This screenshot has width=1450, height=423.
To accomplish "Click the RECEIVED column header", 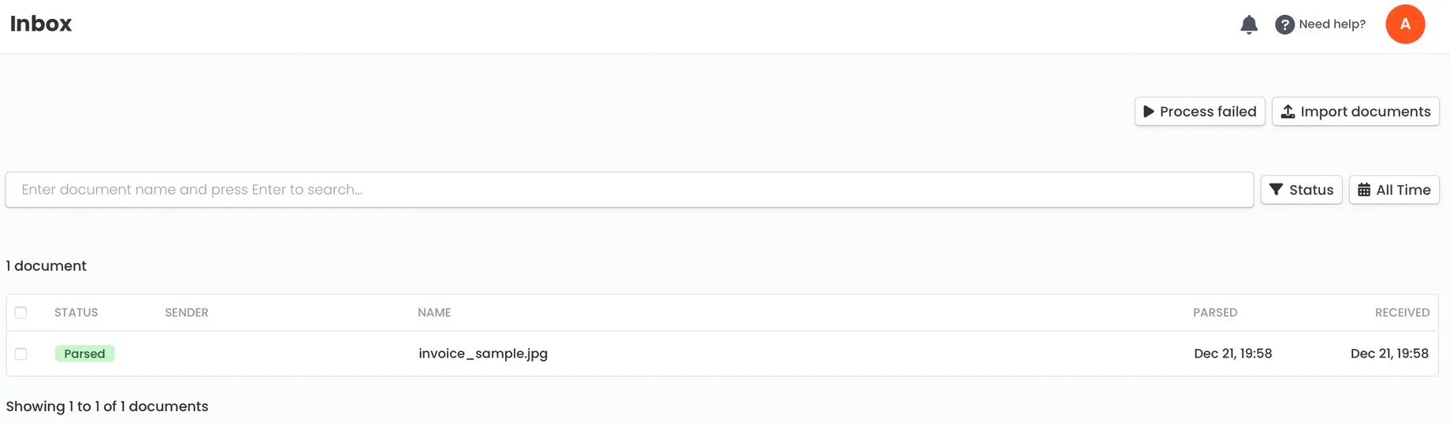I will (x=1402, y=313).
